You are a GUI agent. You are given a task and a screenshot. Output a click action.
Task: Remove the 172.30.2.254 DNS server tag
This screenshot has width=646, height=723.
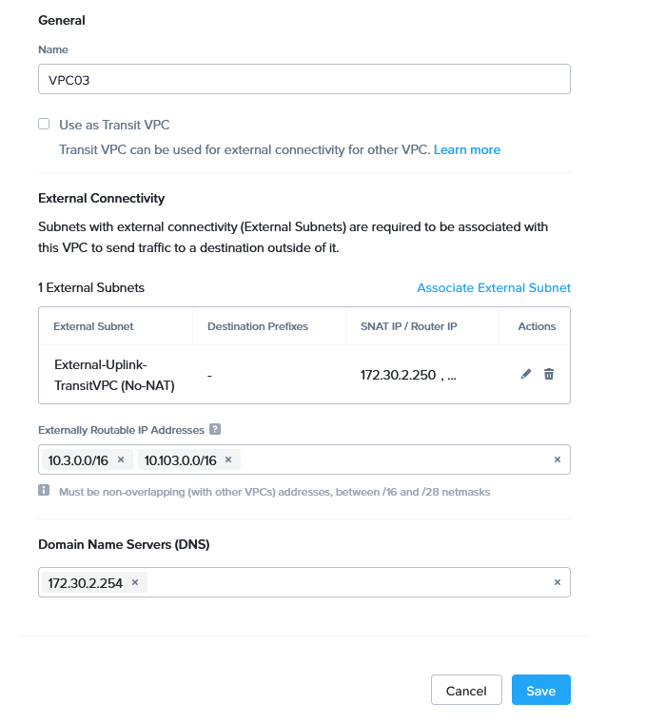(135, 583)
